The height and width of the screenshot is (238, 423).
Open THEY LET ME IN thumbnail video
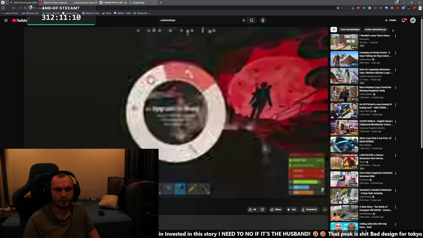pos(344,42)
